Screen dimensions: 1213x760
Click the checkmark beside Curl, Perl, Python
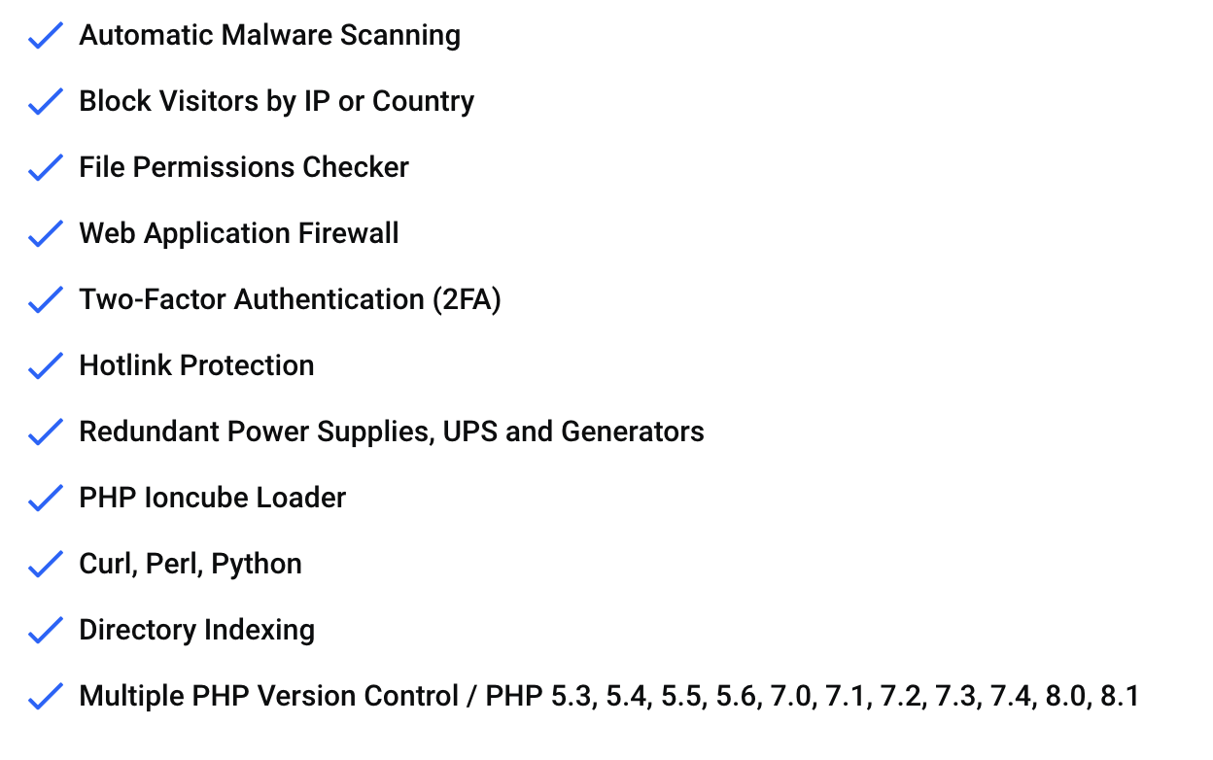[45, 565]
